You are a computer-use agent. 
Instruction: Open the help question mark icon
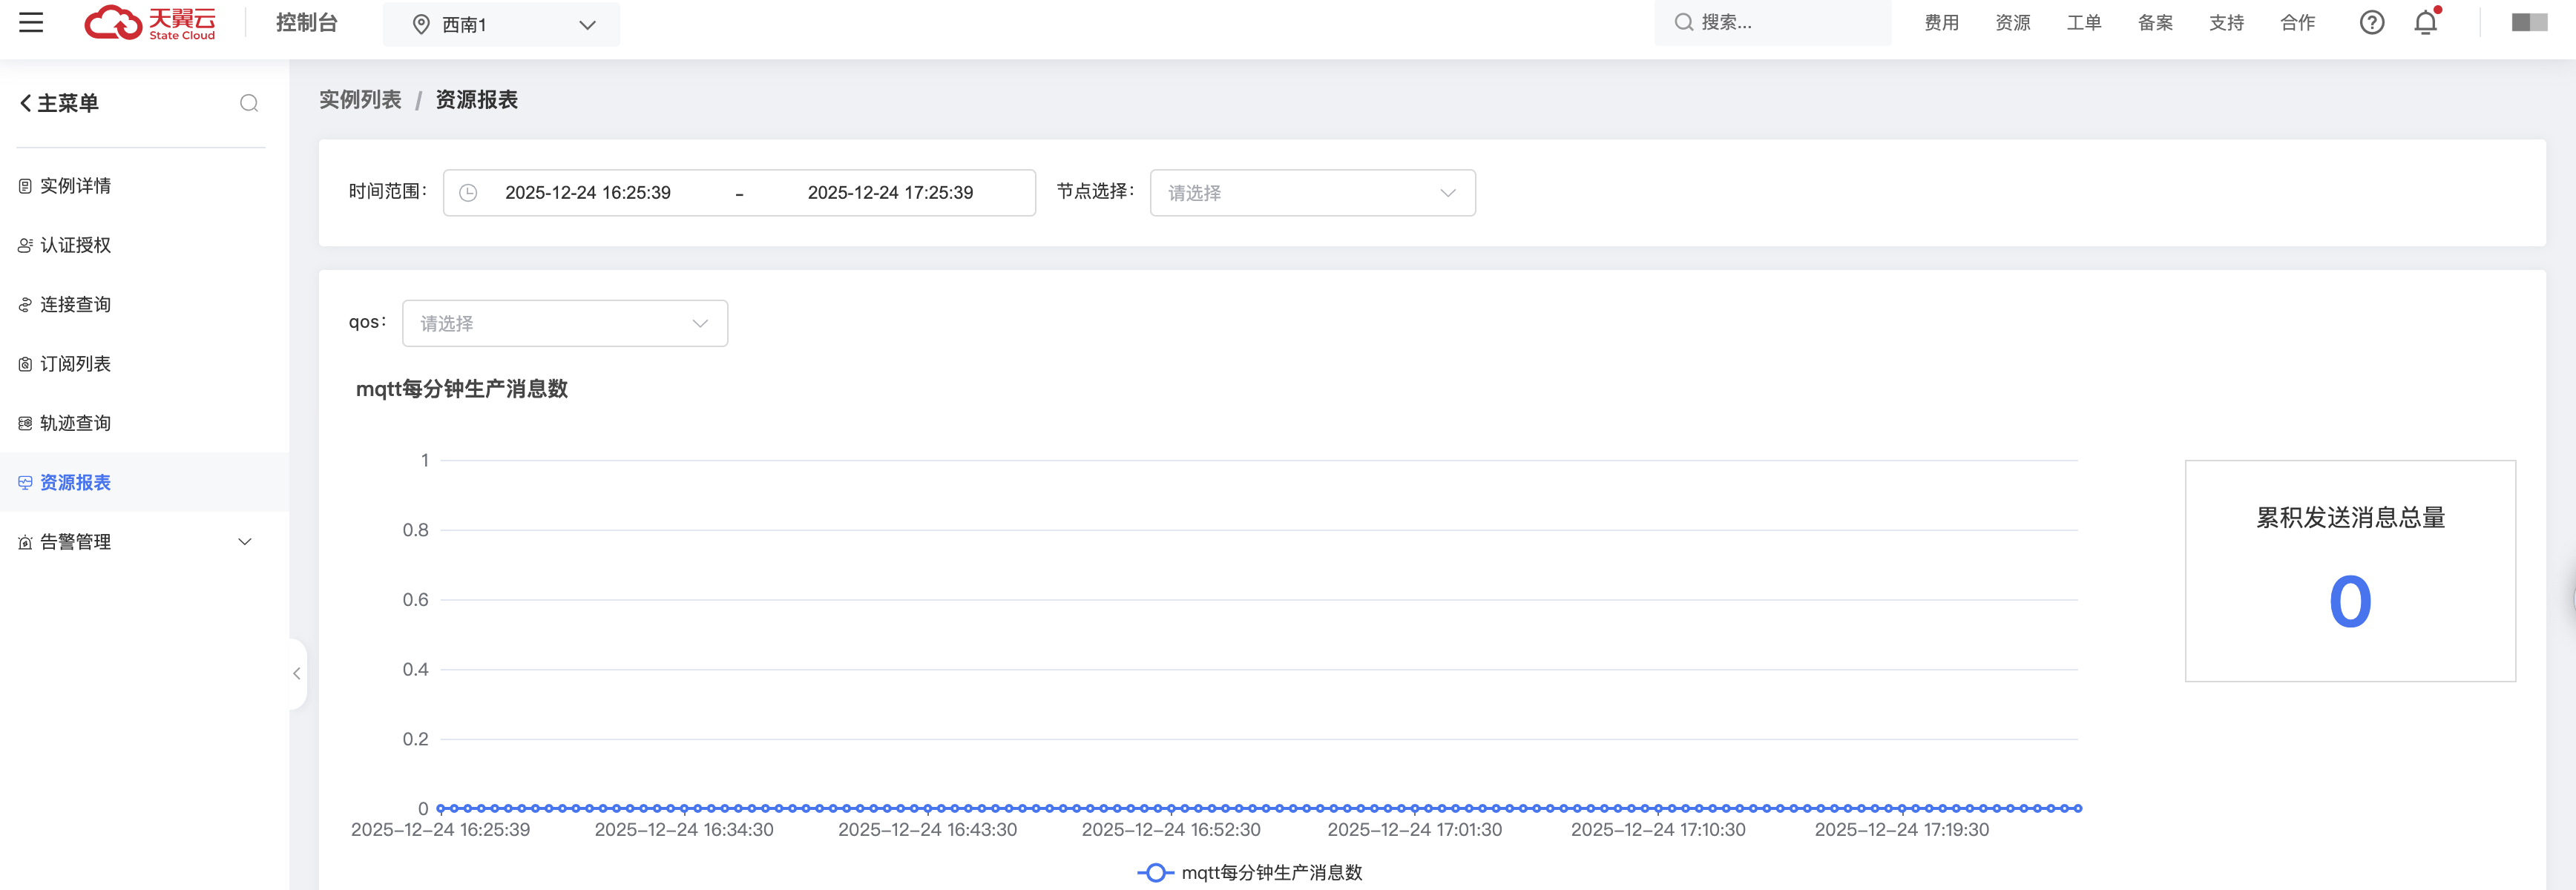2371,22
